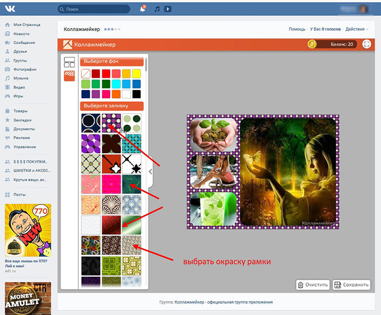The width and height of the screenshot is (381, 315).
Task: Open the music note icon in header
Action: pyautogui.click(x=157, y=9)
